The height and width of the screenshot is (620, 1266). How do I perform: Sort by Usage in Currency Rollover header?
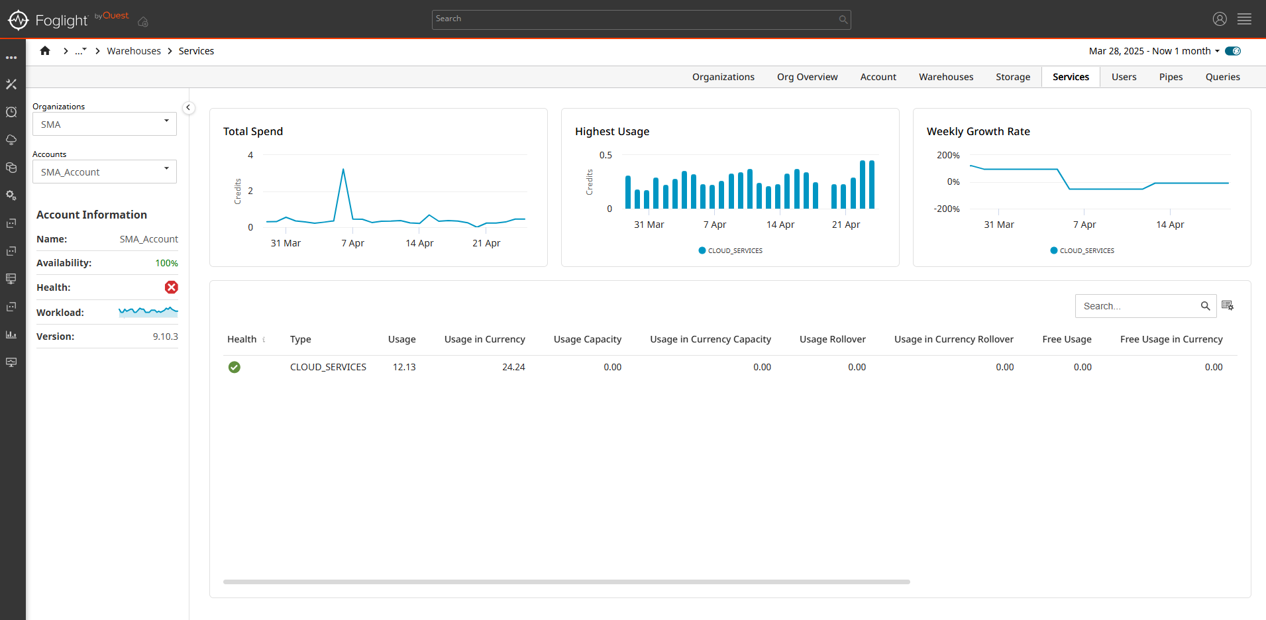click(x=954, y=339)
